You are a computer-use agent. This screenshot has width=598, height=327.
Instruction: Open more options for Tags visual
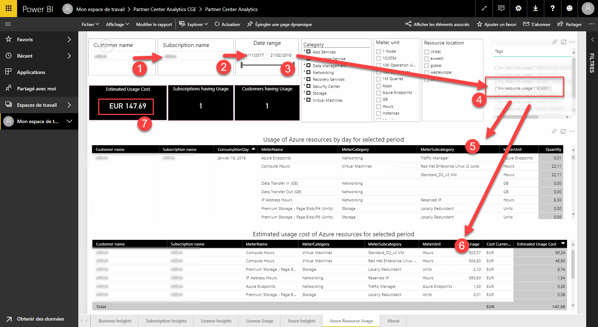coord(572,42)
